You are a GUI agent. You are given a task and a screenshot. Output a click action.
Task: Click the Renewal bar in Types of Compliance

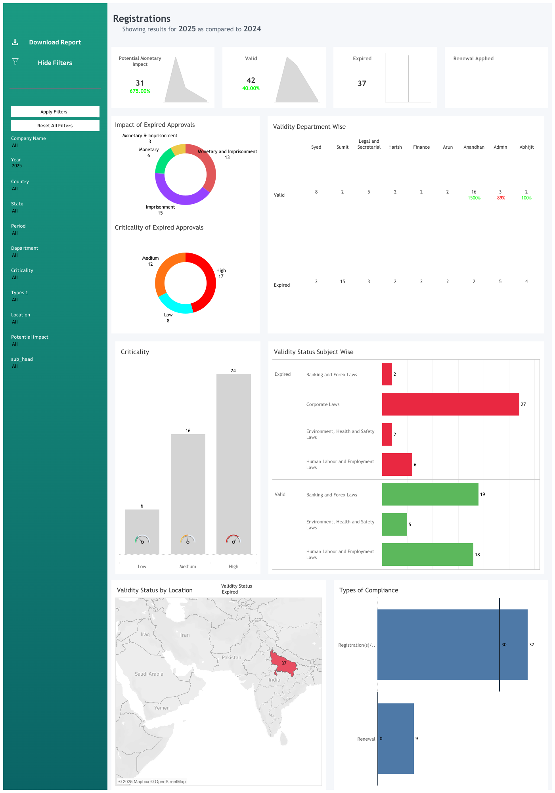coord(396,739)
